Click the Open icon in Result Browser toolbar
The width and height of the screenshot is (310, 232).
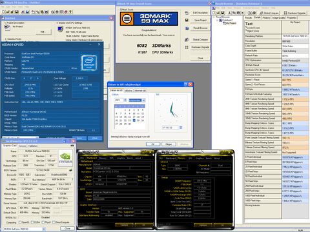[218, 13]
